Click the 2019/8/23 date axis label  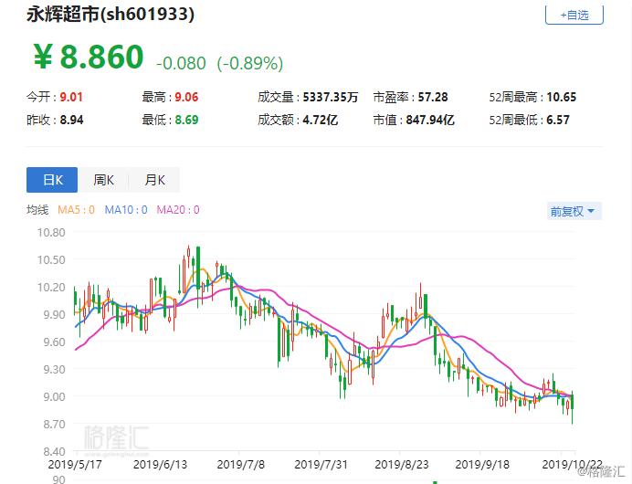tap(402, 465)
